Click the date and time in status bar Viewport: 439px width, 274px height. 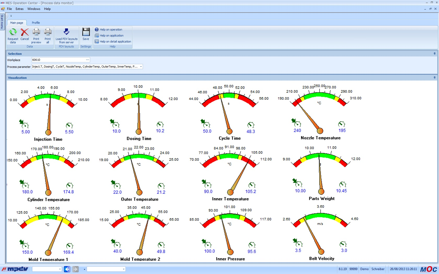click(x=403, y=269)
